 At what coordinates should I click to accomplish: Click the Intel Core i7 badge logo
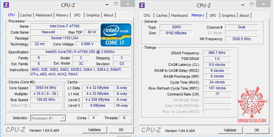tap(116, 35)
